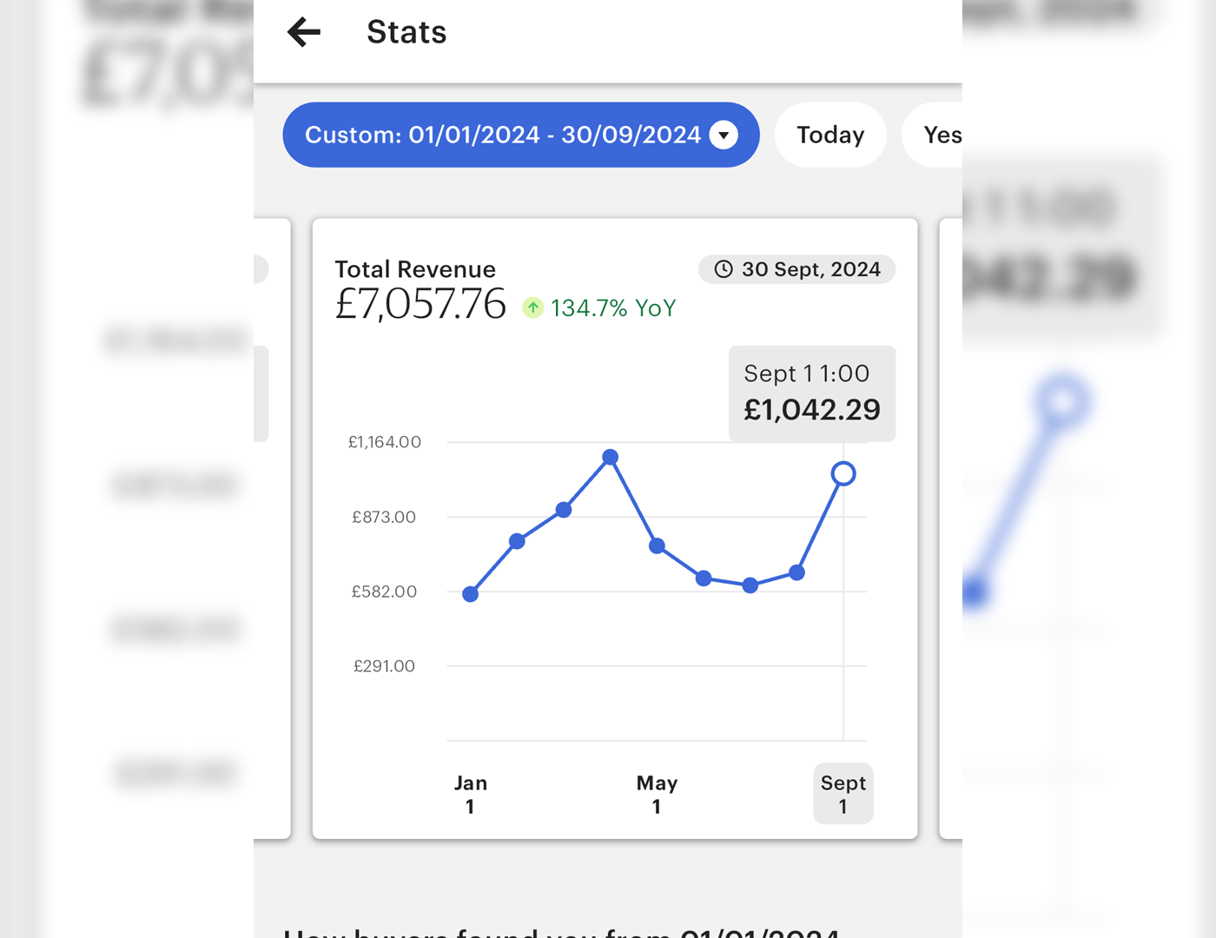Select the data point above May 1
Screen dimensions: 1216x938
coord(658,545)
